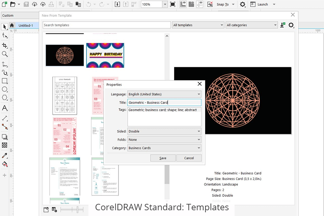
Task: Click the Print icon
Action: pos(51,4)
